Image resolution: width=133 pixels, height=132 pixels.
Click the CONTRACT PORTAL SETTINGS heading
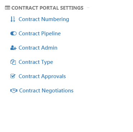pos(47,8)
